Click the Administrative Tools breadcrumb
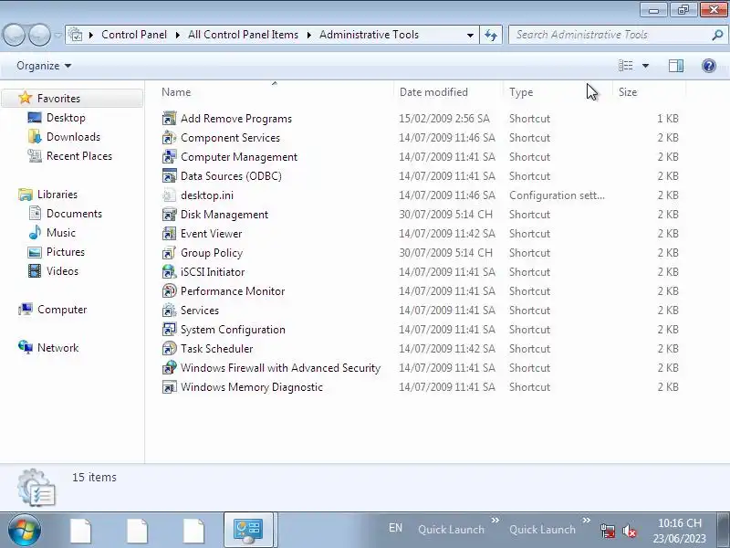This screenshot has width=730, height=548. [369, 35]
